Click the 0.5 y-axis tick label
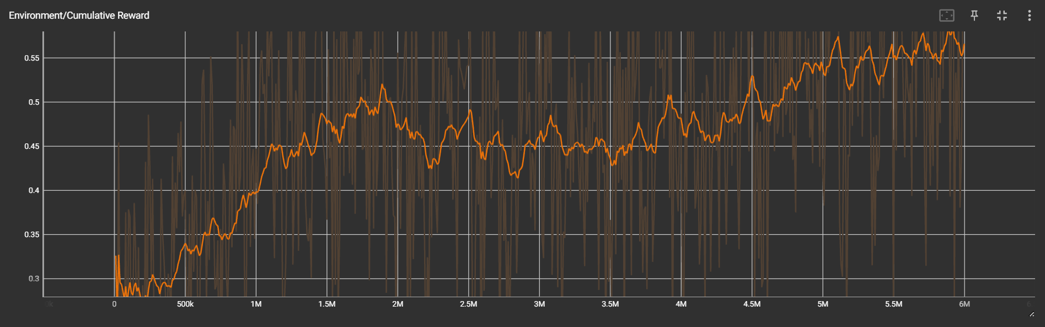The height and width of the screenshot is (327, 1045). [x=34, y=102]
